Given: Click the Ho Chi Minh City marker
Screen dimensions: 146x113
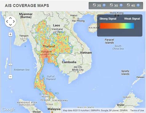Looking at the screenshot, I should [x=78, y=72].
